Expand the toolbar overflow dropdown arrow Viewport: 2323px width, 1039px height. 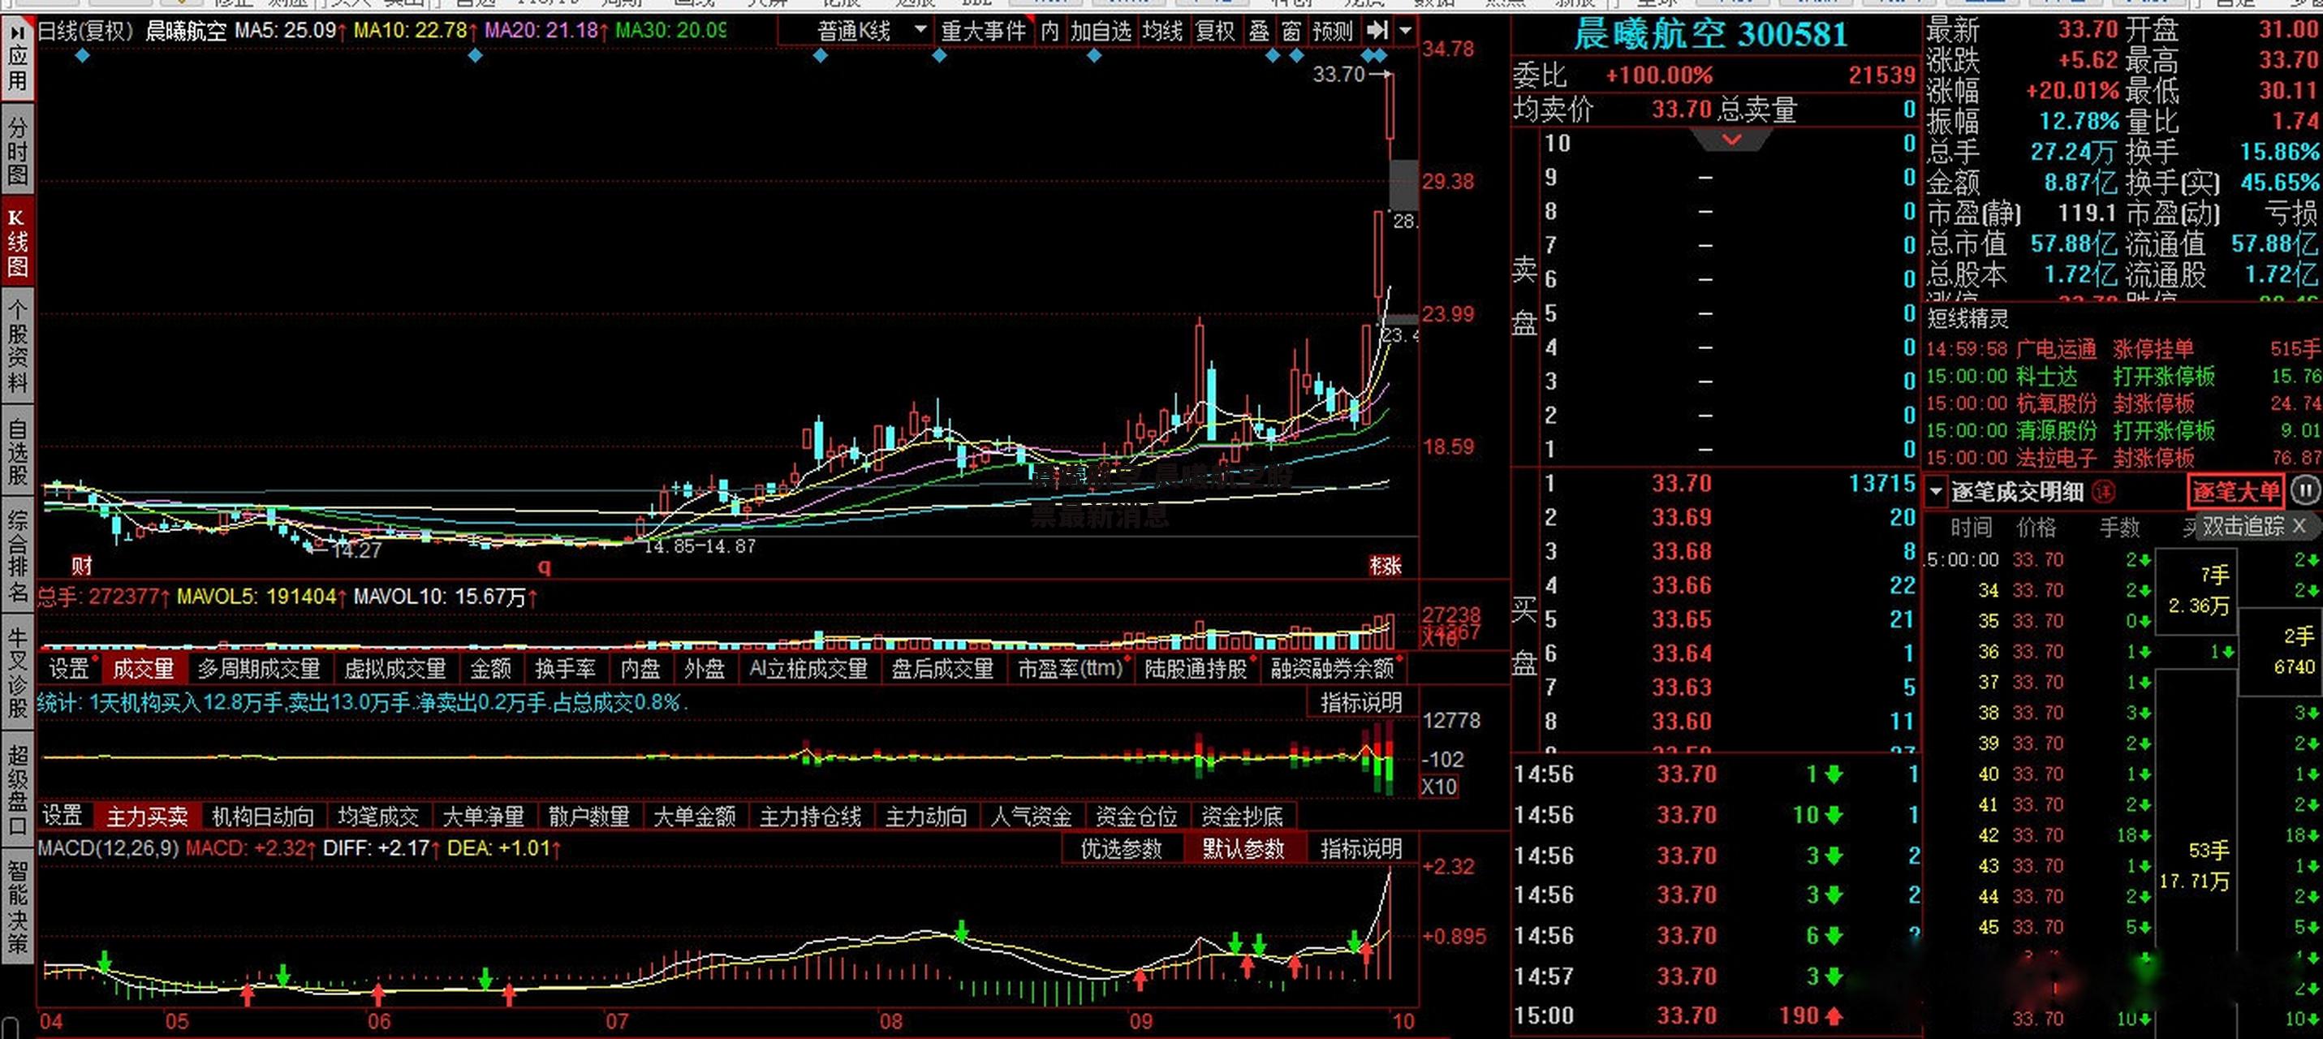pos(1405,32)
